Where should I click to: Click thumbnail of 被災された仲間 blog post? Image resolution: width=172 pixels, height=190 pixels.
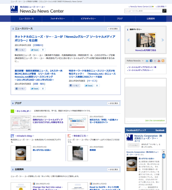coord(78,123)
